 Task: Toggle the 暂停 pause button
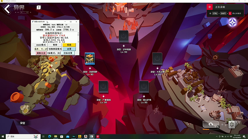pyautogui.click(x=55, y=45)
